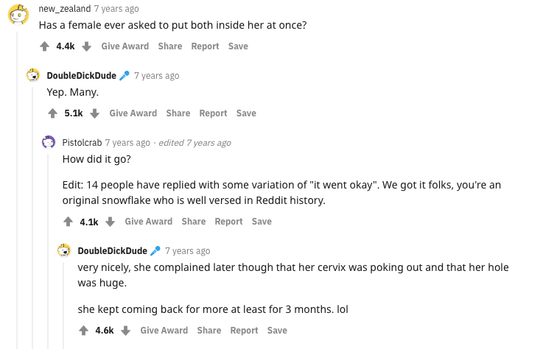The image size is (540, 349).
Task: Report the "Yep. Many." comment
Action: tap(213, 113)
